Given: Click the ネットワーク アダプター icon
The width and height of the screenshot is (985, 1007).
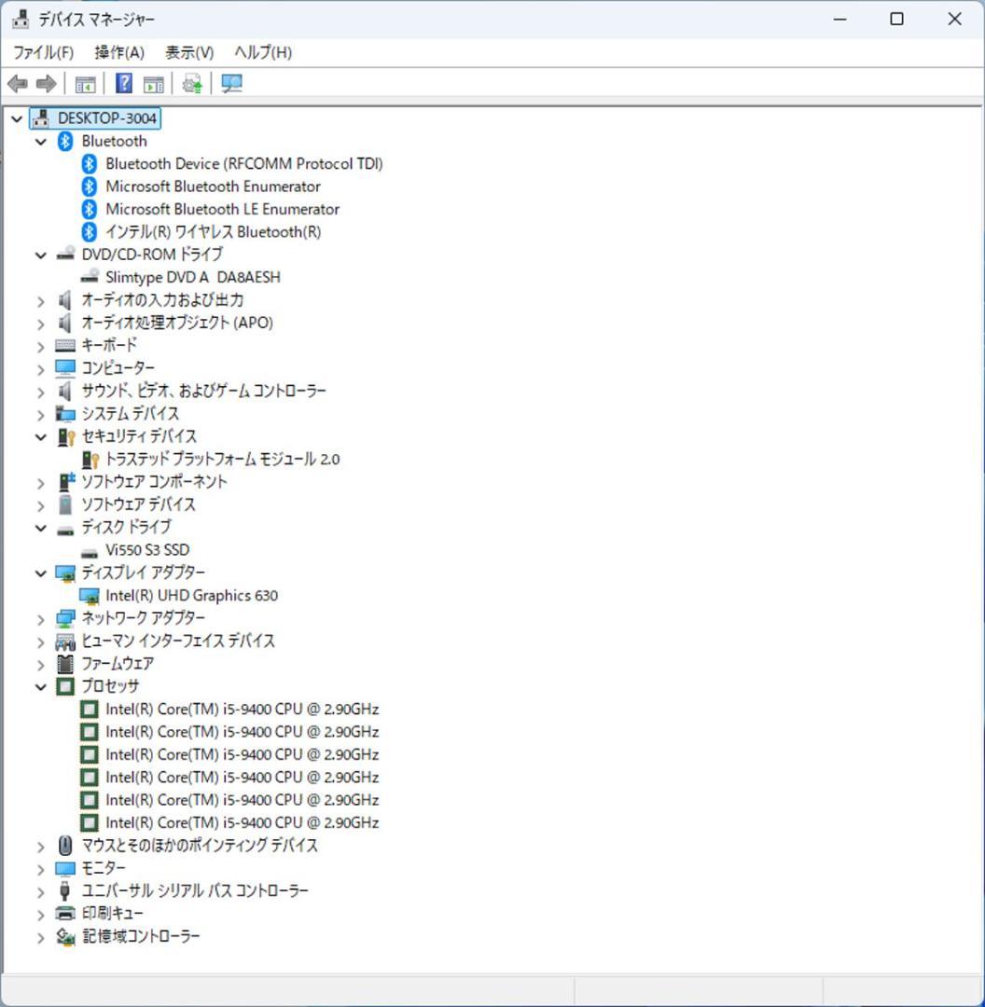Looking at the screenshot, I should pos(65,618).
